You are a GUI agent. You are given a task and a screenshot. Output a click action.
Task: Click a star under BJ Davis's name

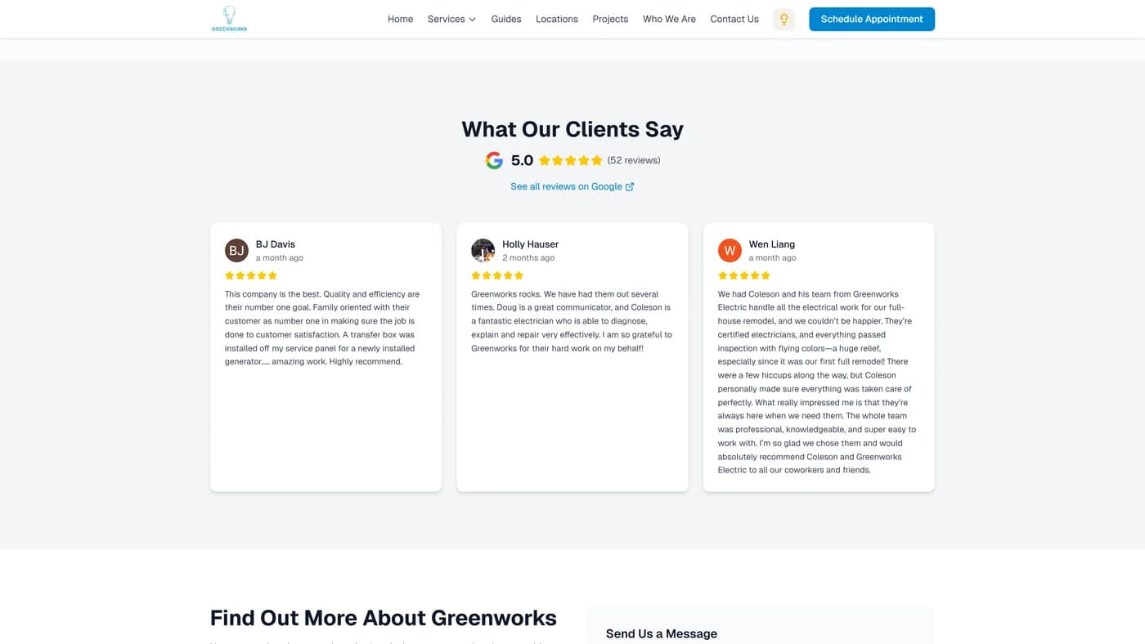[251, 275]
